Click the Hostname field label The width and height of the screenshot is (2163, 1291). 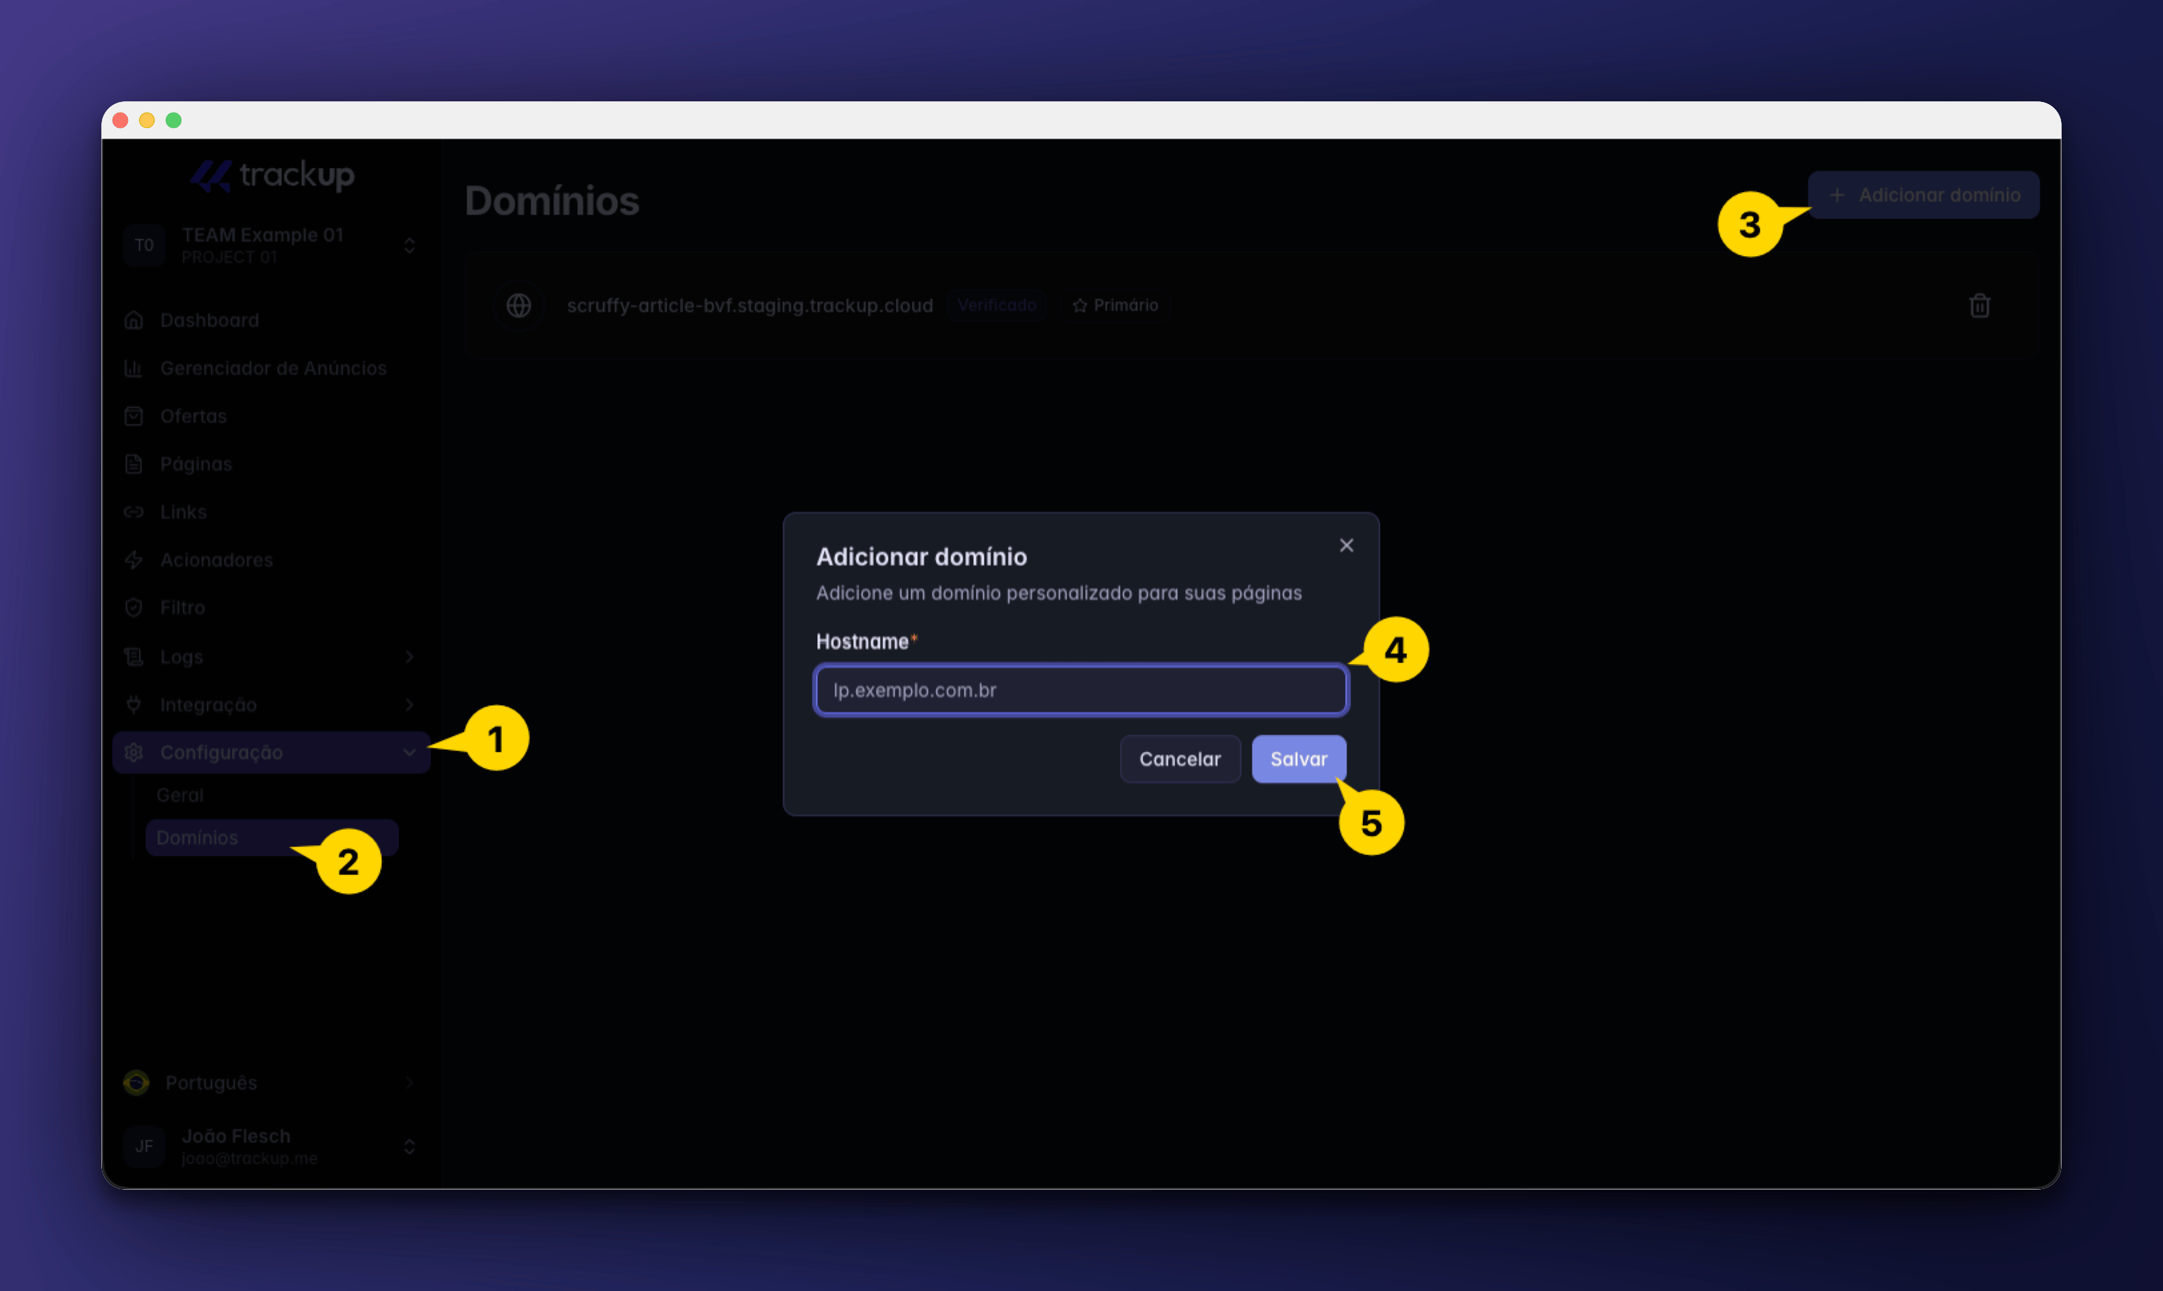tap(863, 642)
